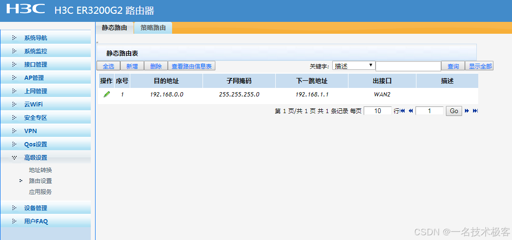Open the 路由设置 submenu item
Viewport: 512px width, 240px height.
(40, 181)
